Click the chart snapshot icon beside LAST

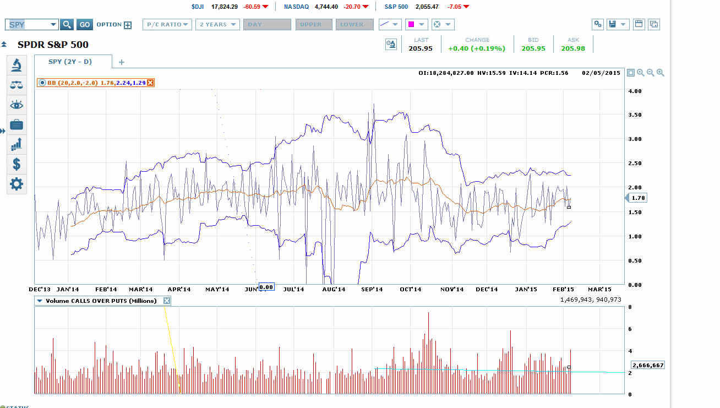[391, 45]
